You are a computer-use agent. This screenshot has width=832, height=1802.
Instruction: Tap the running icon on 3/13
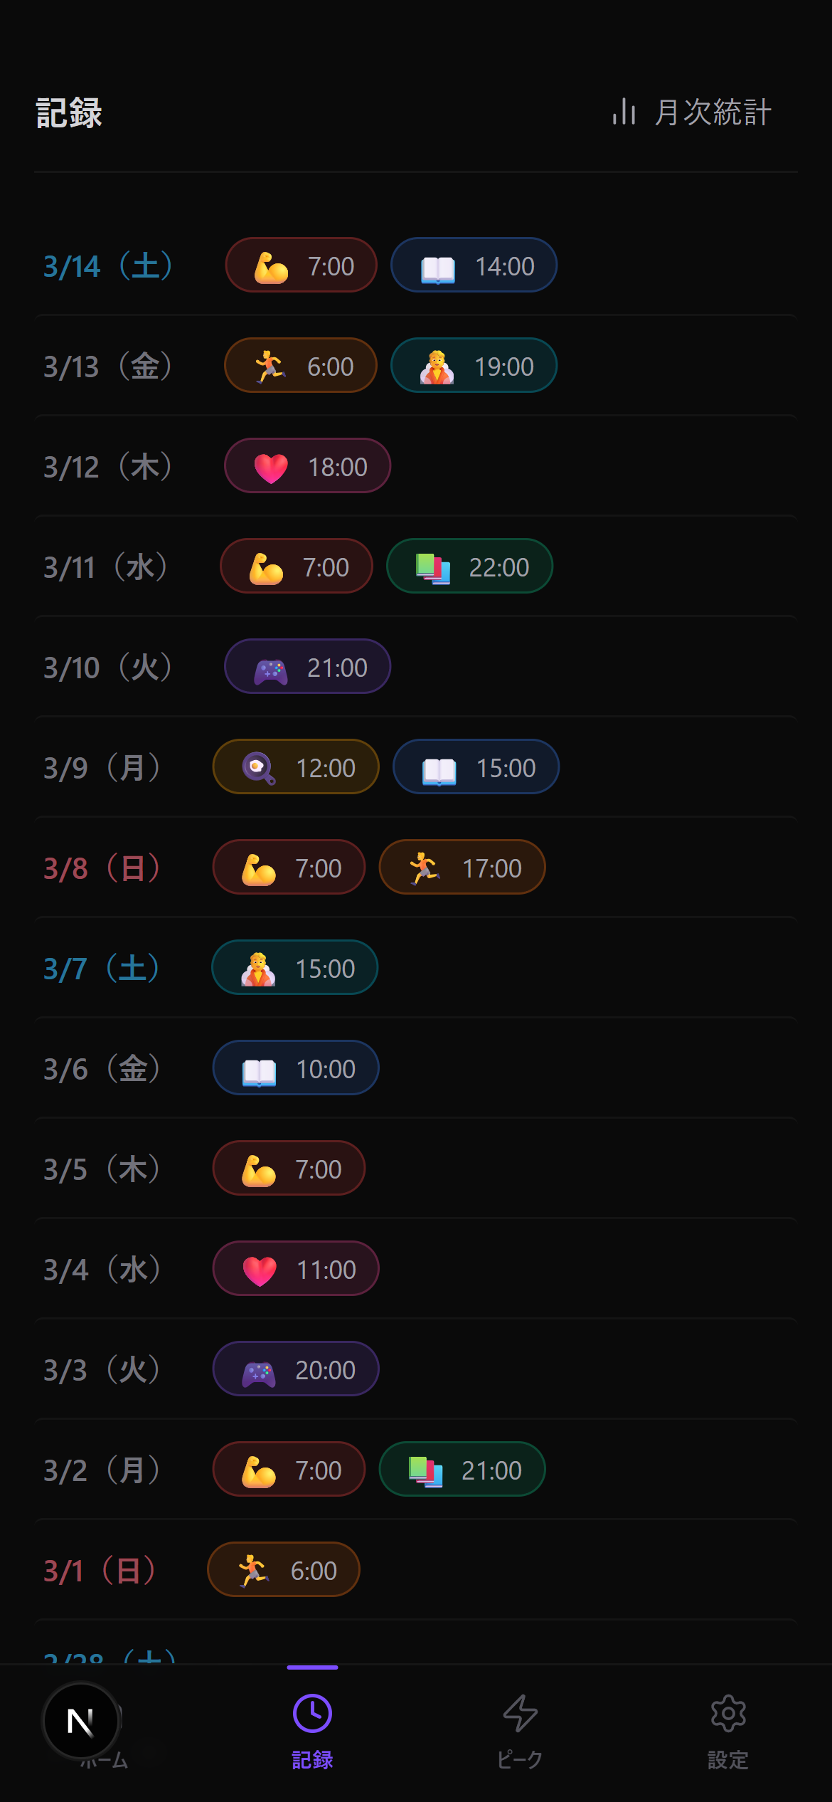270,367
